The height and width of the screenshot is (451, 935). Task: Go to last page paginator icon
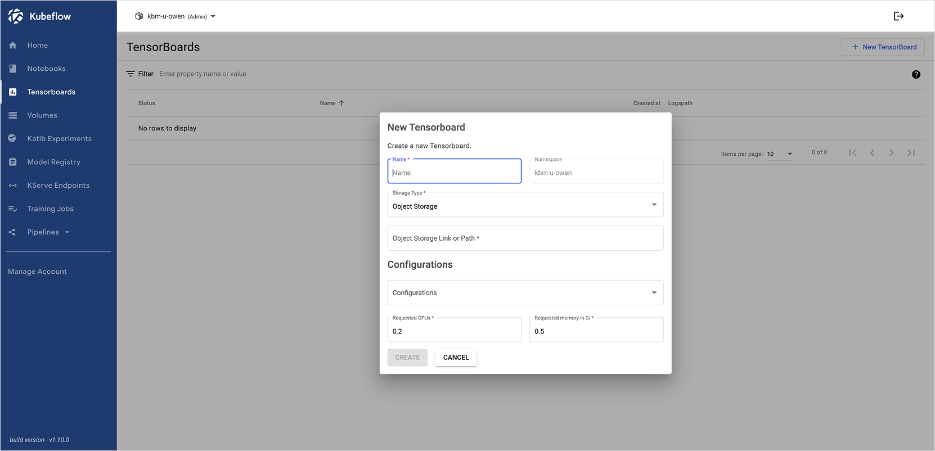911,153
